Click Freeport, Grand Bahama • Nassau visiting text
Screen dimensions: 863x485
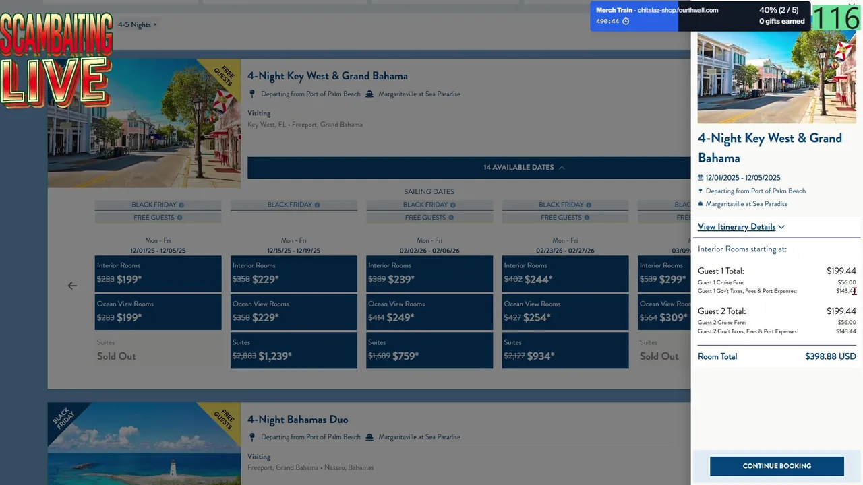(310, 467)
